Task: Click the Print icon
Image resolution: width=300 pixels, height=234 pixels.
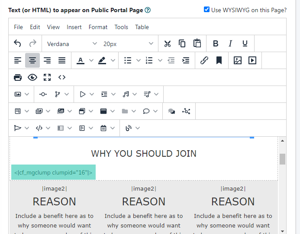Action: click(x=18, y=77)
